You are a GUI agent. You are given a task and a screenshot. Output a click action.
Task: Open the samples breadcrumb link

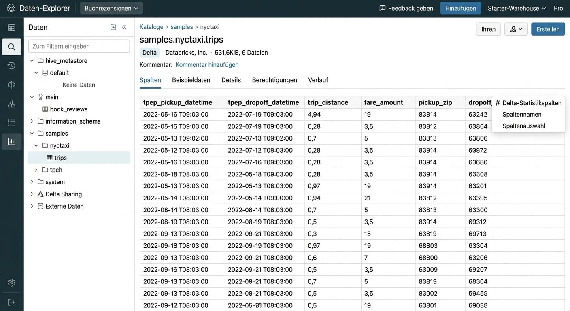click(182, 27)
